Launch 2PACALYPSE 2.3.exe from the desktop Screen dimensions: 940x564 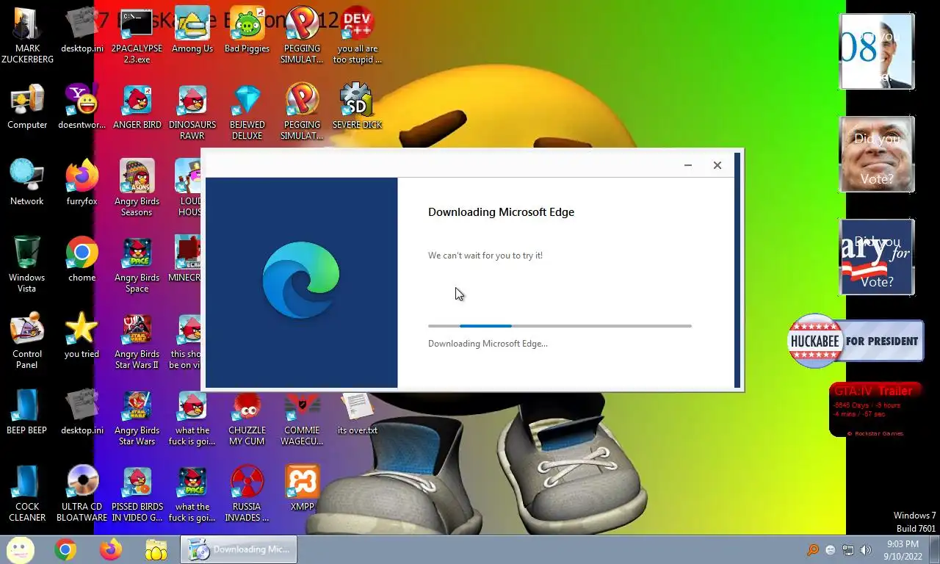click(x=137, y=35)
